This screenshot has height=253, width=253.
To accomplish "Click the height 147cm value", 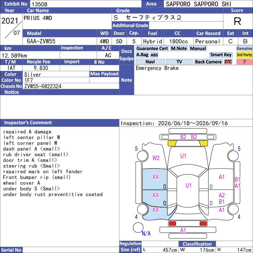I will pyautogui.click(x=244, y=250).
